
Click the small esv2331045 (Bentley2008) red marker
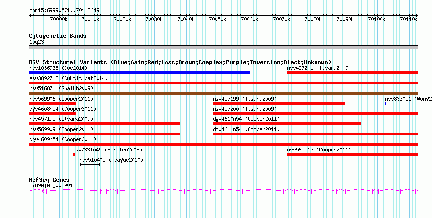click(74, 154)
